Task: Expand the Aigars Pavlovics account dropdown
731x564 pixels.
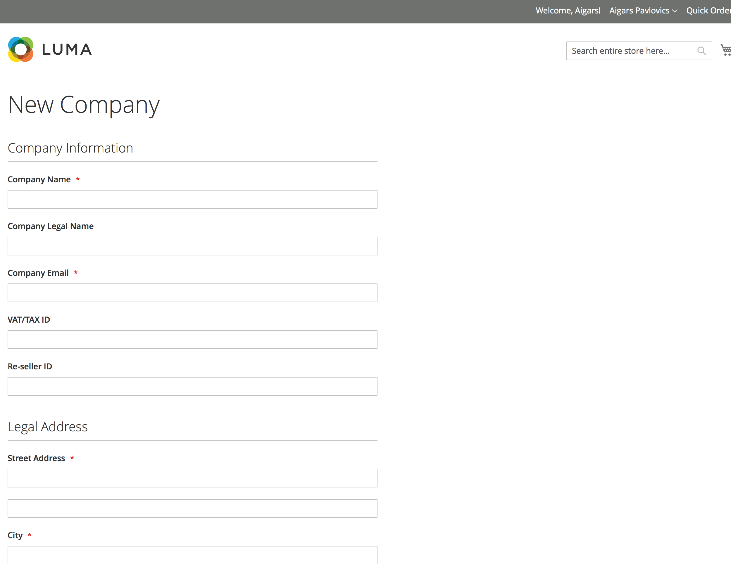Action: coord(643,11)
